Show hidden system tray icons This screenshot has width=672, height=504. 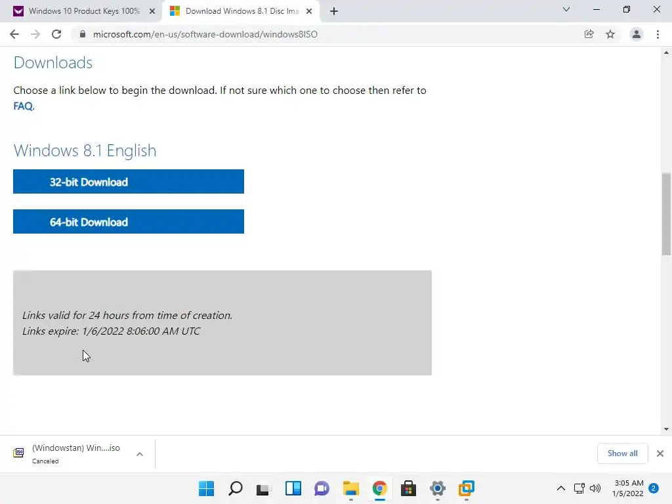tap(560, 488)
